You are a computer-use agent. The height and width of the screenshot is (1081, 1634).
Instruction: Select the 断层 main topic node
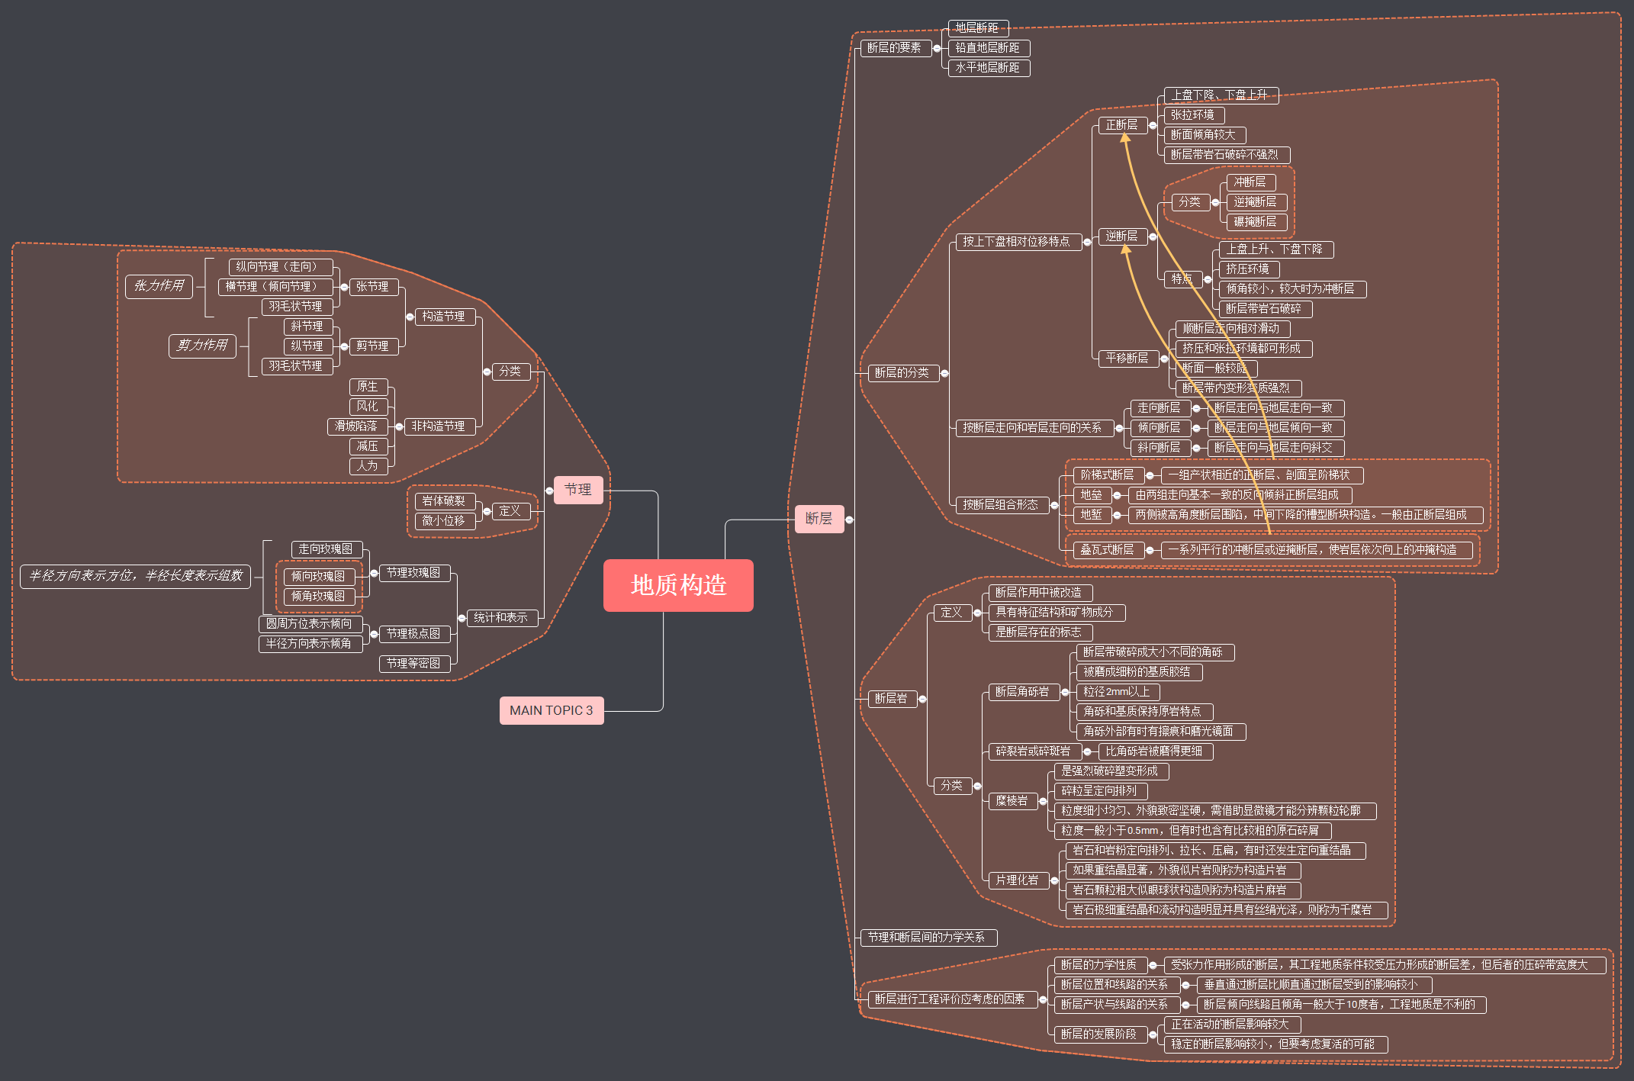pyautogui.click(x=819, y=519)
